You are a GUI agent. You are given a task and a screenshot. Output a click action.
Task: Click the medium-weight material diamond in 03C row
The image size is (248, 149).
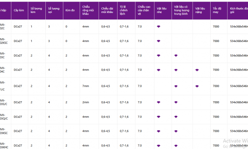coord(176,55)
